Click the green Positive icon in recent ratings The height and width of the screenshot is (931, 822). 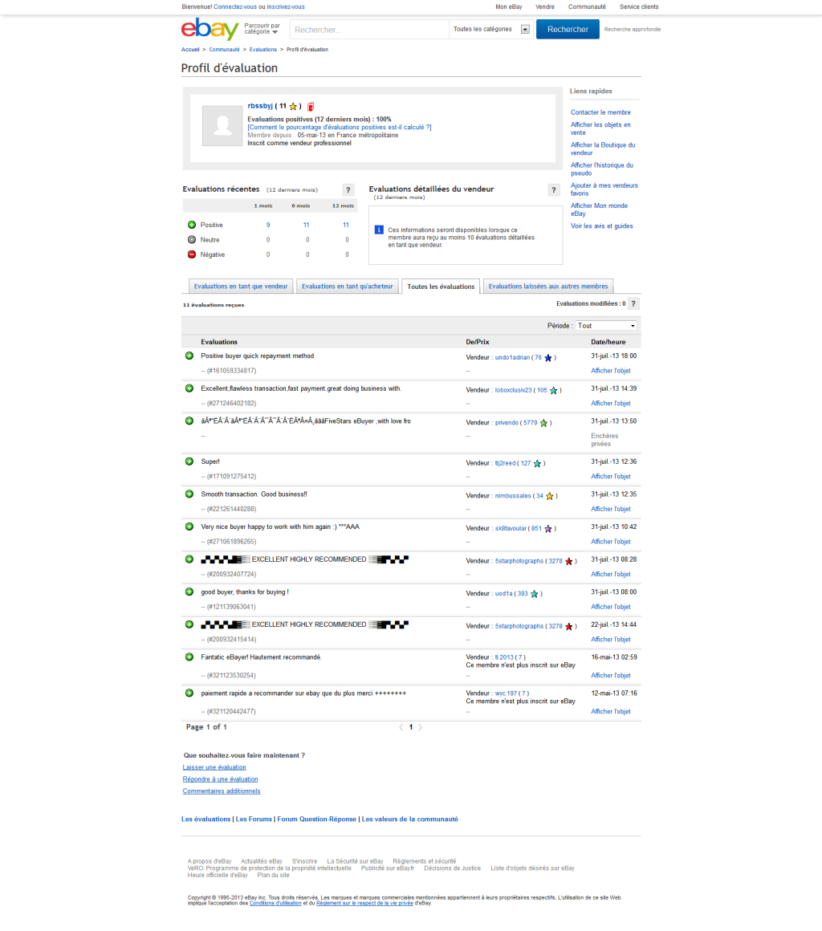[192, 225]
